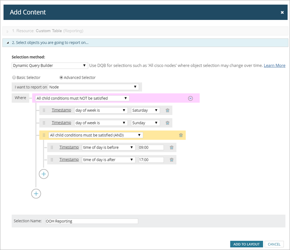
Task: Delete the Sunday day of week condition
Action: (x=168, y=123)
